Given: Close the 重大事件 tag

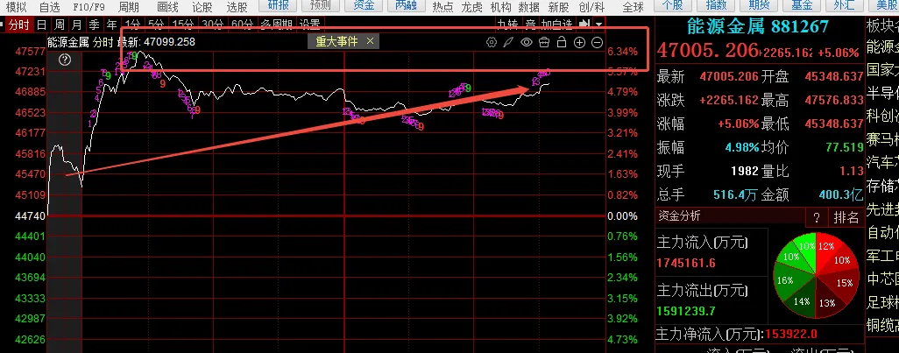Looking at the screenshot, I should pos(370,41).
